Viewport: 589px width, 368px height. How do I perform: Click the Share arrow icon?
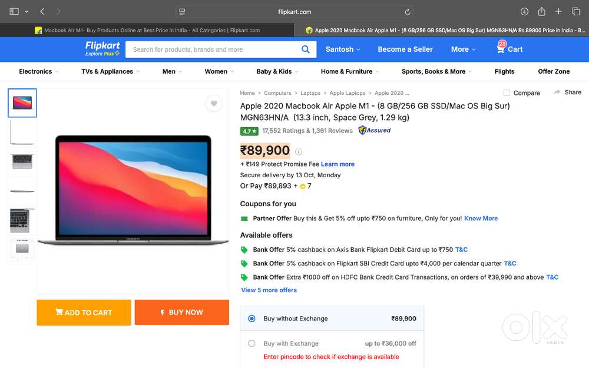coord(557,92)
